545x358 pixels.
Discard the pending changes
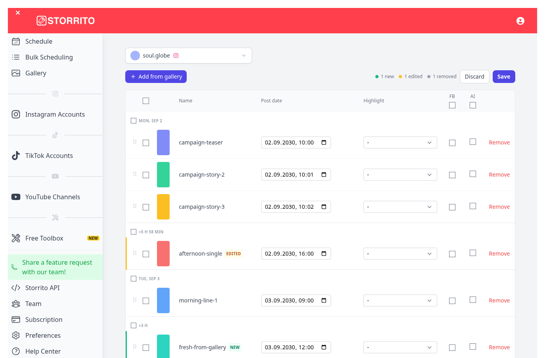(x=474, y=77)
